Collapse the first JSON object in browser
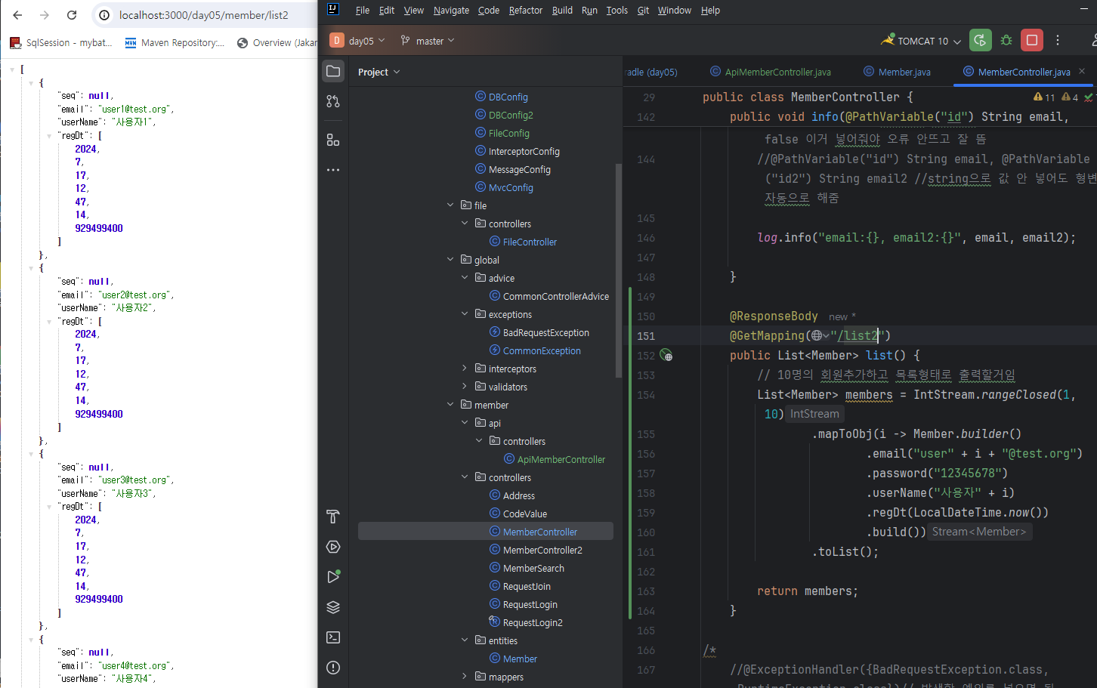The image size is (1097, 688). coord(31,83)
